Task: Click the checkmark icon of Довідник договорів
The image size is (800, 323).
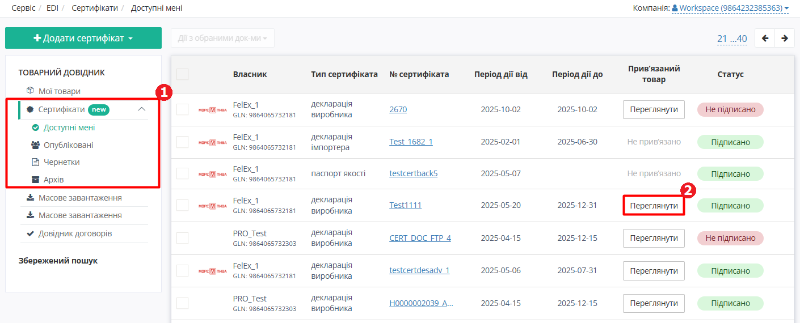Action: [31, 233]
